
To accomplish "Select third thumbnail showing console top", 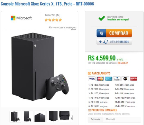I will [x=40, y=117].
